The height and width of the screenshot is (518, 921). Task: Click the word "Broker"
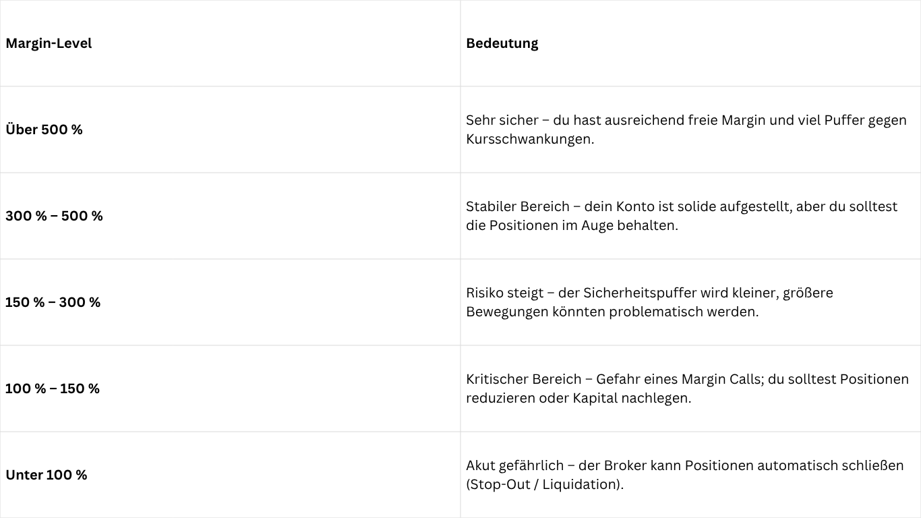[x=625, y=465]
